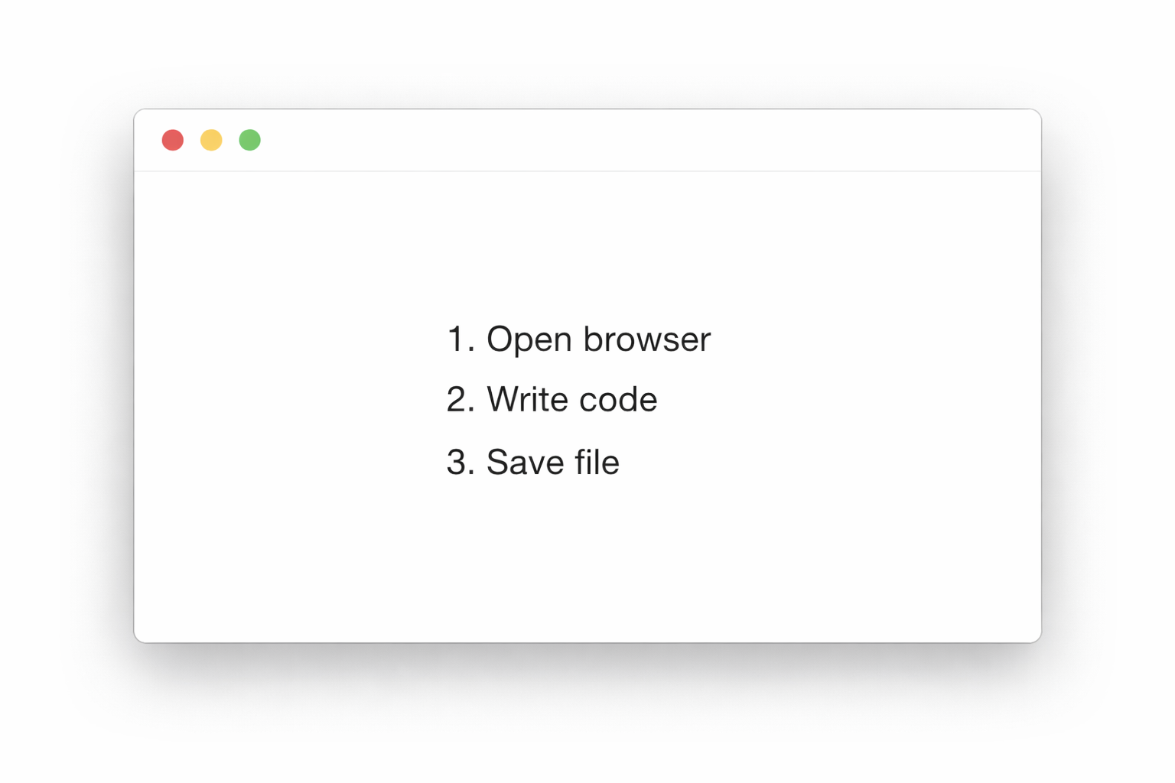The height and width of the screenshot is (783, 1175).
Task: Close the window with the red button
Action: click(x=173, y=140)
